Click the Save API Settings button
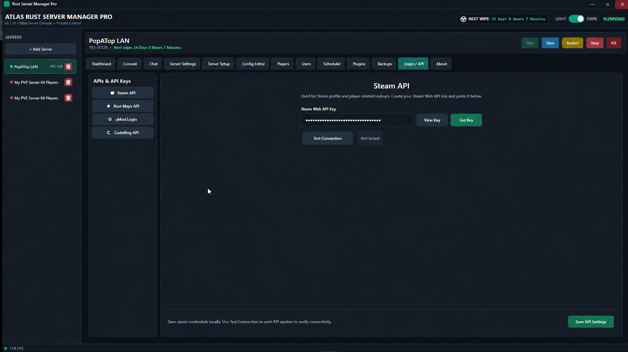This screenshot has width=628, height=352. pos(591,322)
